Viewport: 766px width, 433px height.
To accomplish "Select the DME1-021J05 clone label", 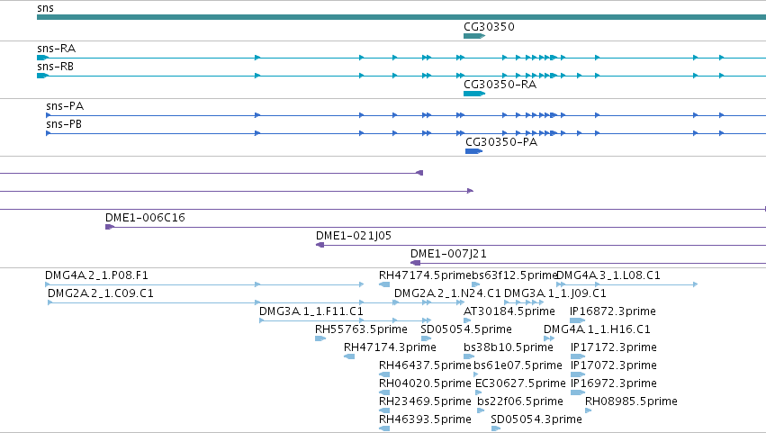I will (354, 236).
